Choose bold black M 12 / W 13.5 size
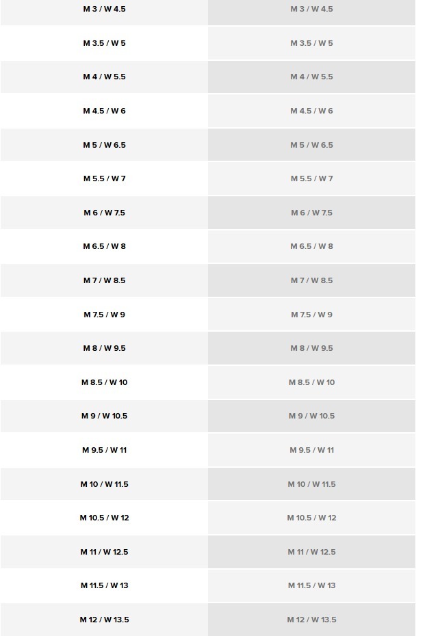 [x=104, y=620]
